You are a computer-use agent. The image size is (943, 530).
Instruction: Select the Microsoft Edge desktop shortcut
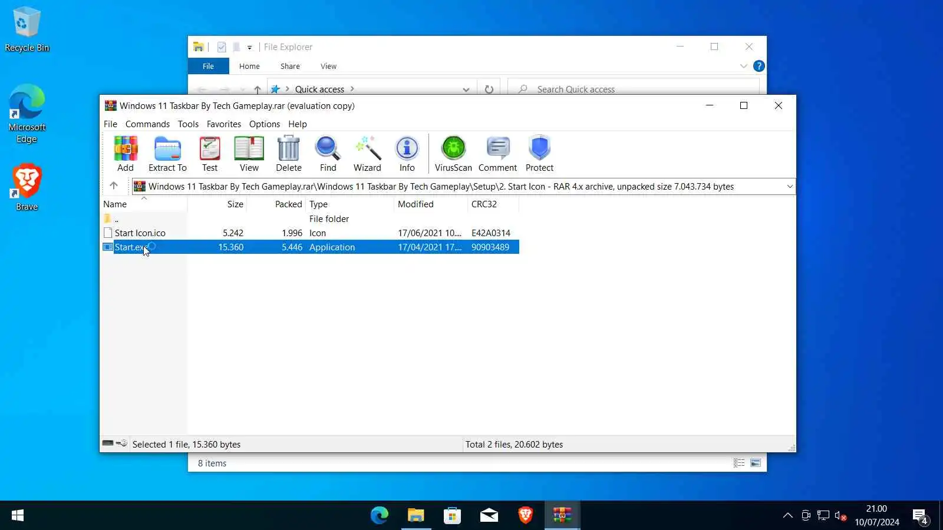(x=27, y=114)
